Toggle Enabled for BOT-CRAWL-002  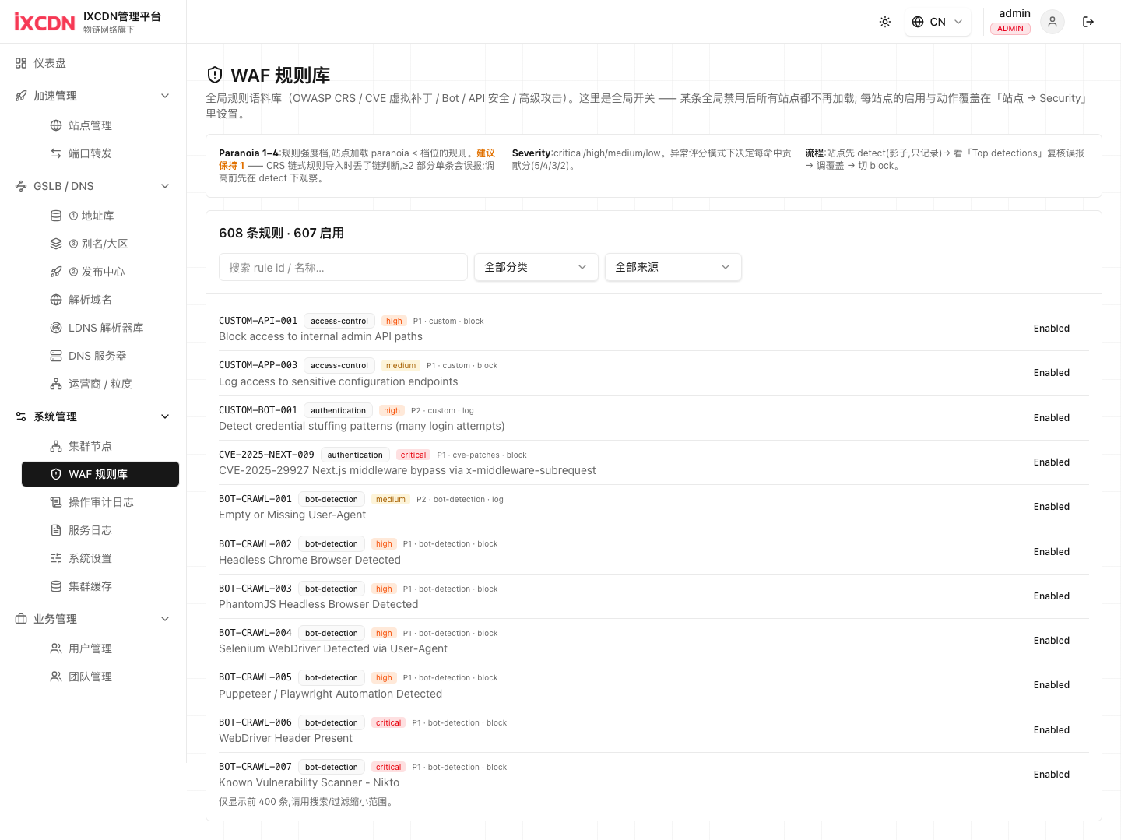(1052, 552)
